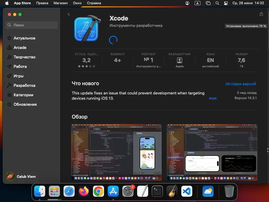The height and width of the screenshot is (202, 269).
Task: Click the Xcode installation progress circle
Action: pyautogui.click(x=113, y=40)
